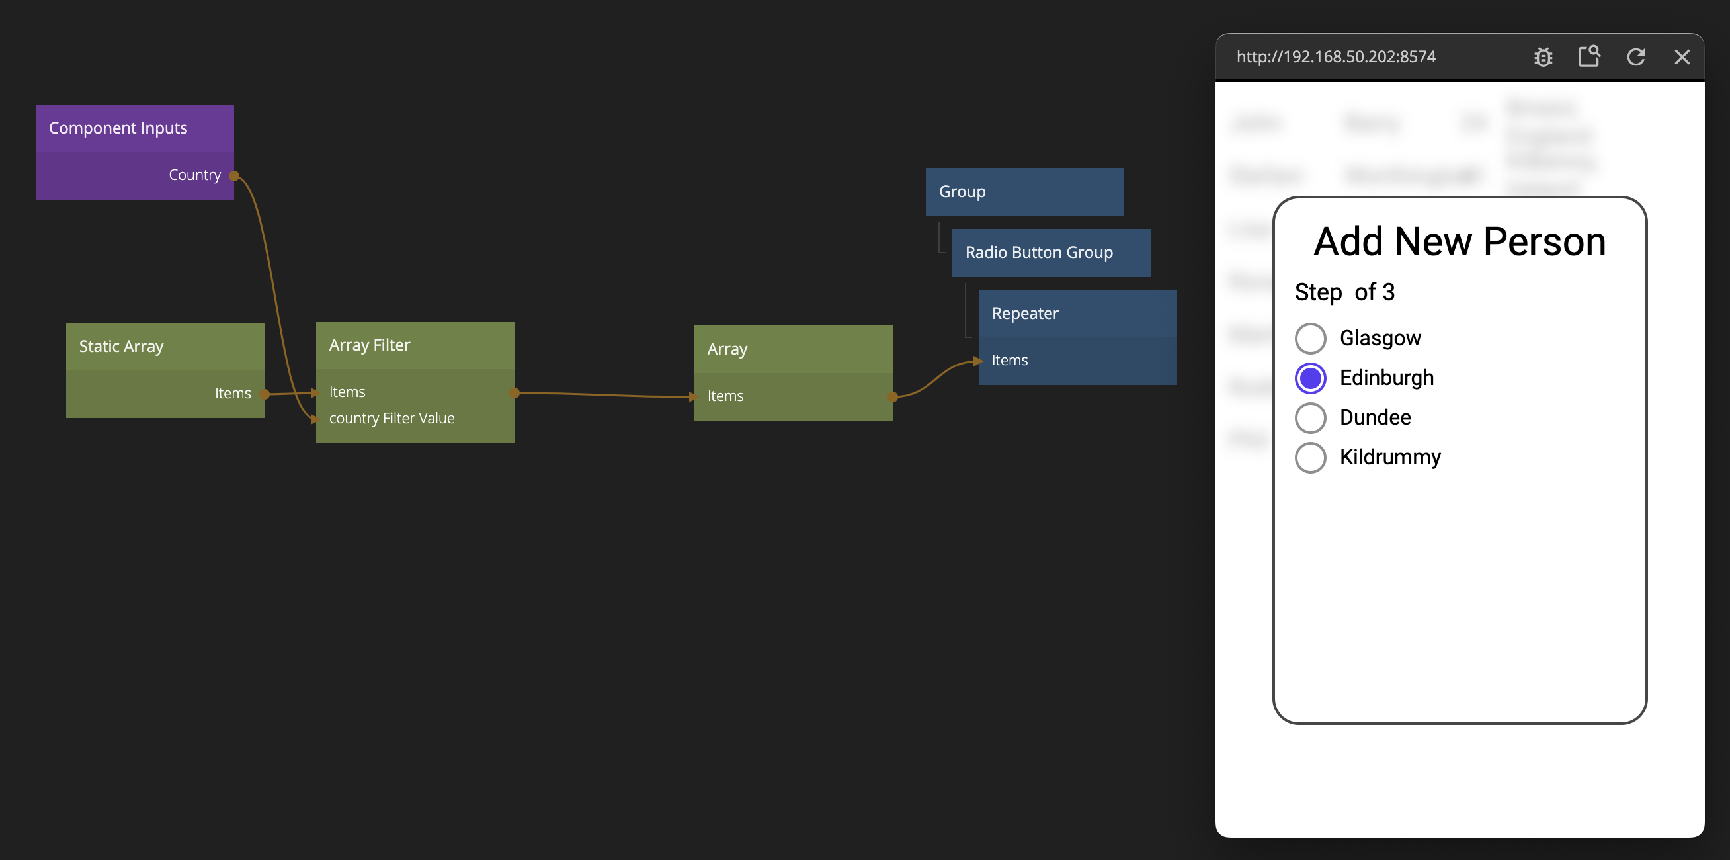Open the debug bug icon in preview
Screen dimensions: 1730x860
pyautogui.click(x=1543, y=57)
